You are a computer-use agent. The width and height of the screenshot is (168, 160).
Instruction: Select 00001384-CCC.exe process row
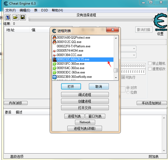pyautogui.click(x=83, y=55)
